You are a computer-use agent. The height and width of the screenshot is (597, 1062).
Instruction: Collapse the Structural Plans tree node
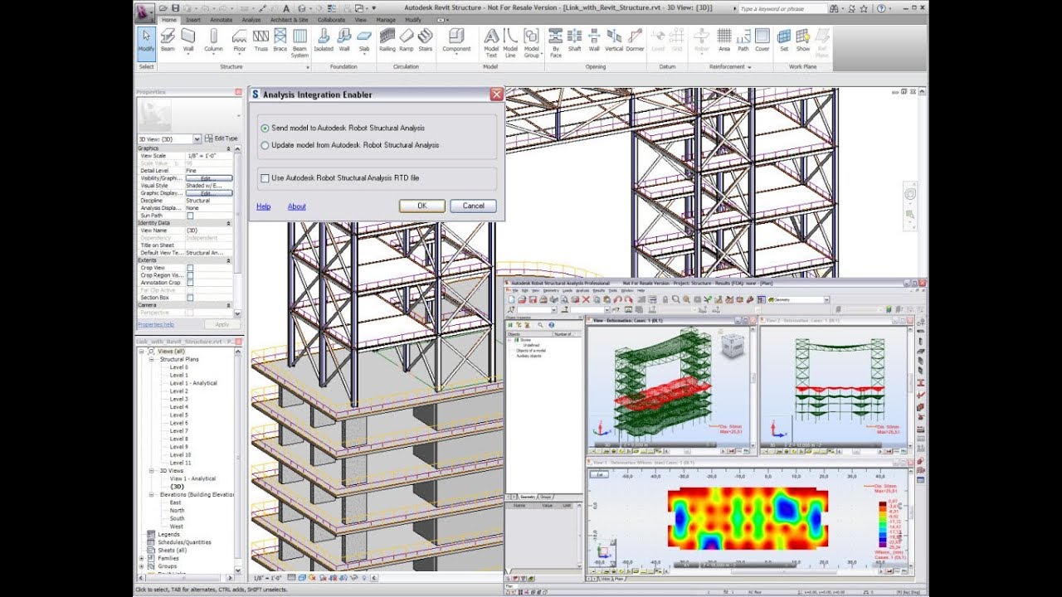[151, 359]
